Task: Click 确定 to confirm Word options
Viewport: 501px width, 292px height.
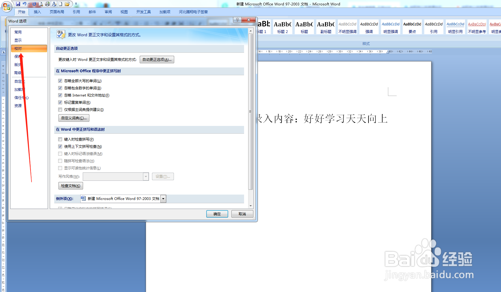Action: 217,214
